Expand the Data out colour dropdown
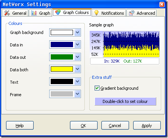The width and height of the screenshot is (168, 138). (x=78, y=57)
